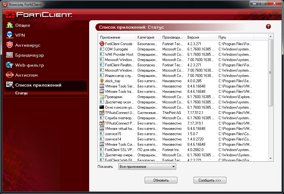Click the FortiClient Realtim... row icon
The width and height of the screenshot is (284, 194).
102,65
